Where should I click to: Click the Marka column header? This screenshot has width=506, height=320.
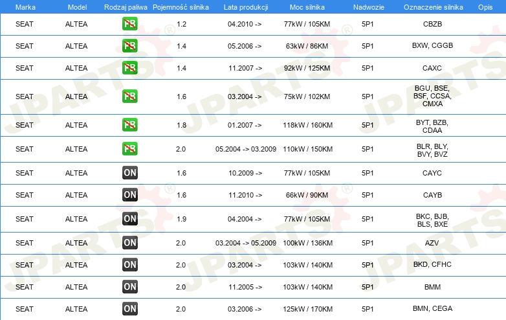coord(25,7)
